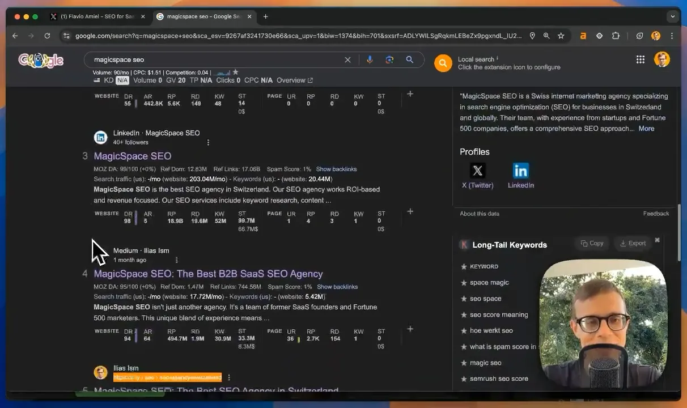Close the Flavio Amiel tab
The height and width of the screenshot is (408, 687).
pos(143,16)
